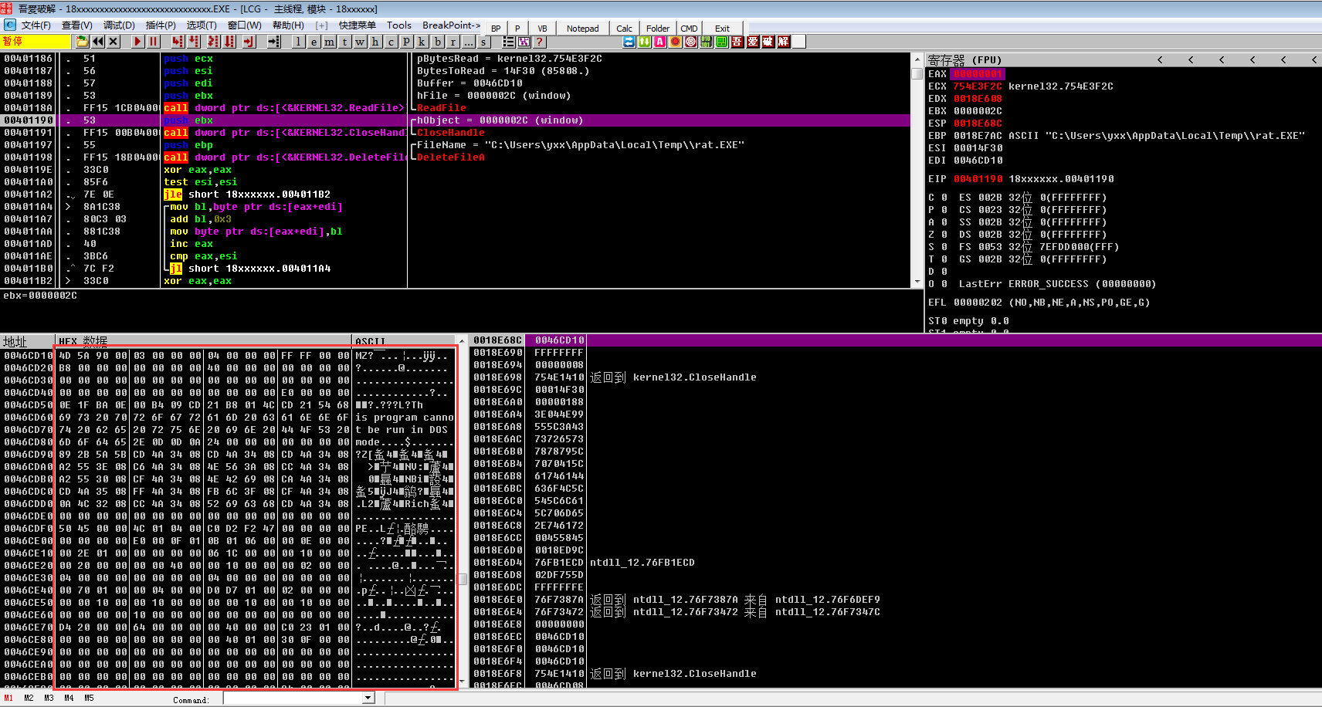Open the Tools menu
The height and width of the screenshot is (707, 1322).
pyautogui.click(x=399, y=25)
